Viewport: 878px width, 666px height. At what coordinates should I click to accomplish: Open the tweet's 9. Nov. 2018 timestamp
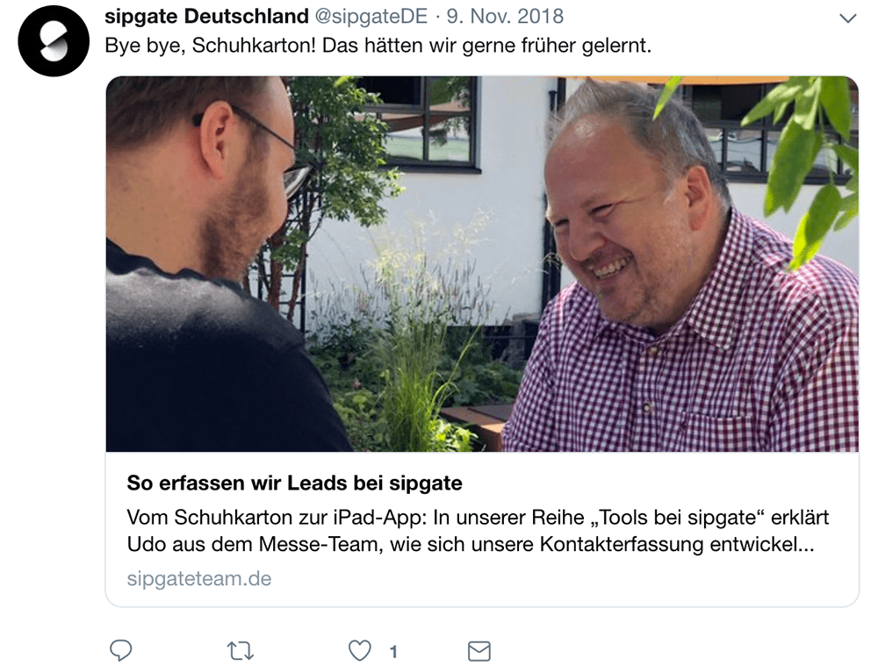pos(505,16)
